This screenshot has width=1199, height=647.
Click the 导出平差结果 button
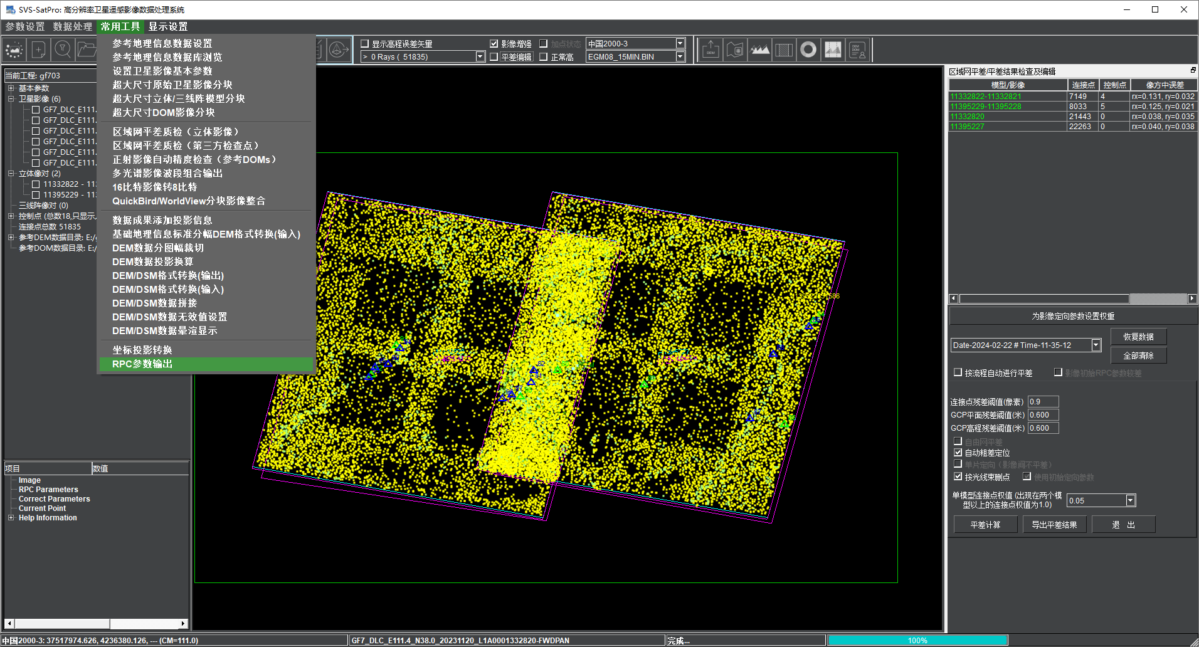[x=1054, y=525]
